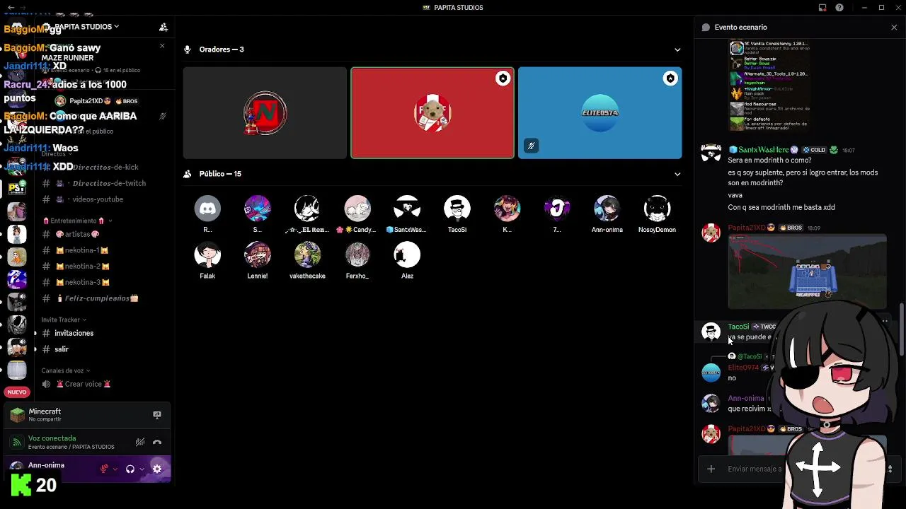
Task: Collapse the Público — 15 section
Action: (677, 174)
